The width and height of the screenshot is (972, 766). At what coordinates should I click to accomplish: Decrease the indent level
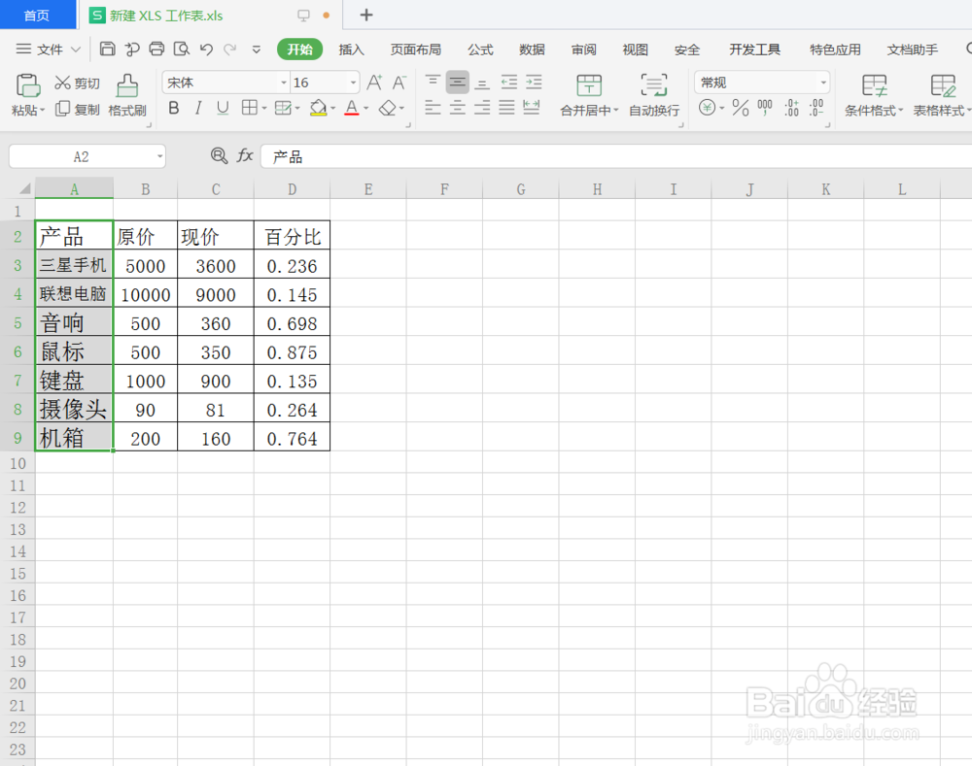tap(509, 82)
